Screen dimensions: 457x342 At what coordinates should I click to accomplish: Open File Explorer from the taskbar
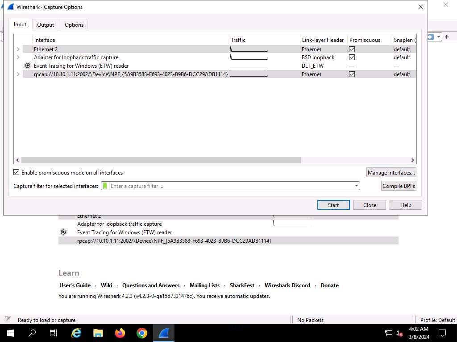[x=98, y=333]
